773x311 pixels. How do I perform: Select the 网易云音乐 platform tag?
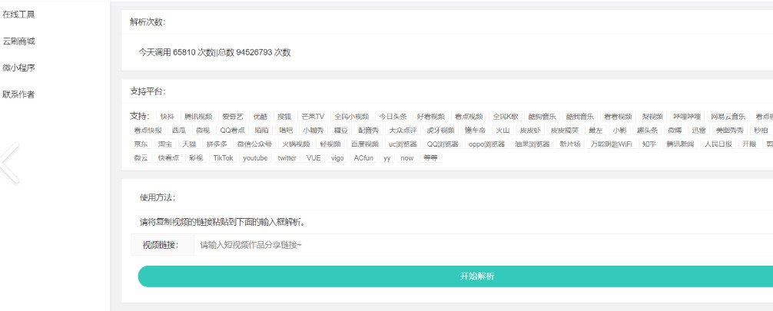(728, 116)
